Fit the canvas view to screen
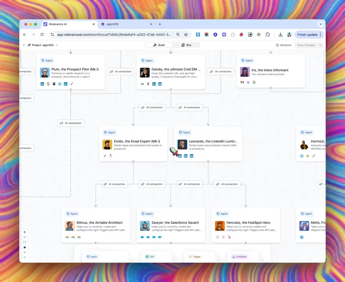The height and width of the screenshot is (282, 345). (x=25, y=242)
